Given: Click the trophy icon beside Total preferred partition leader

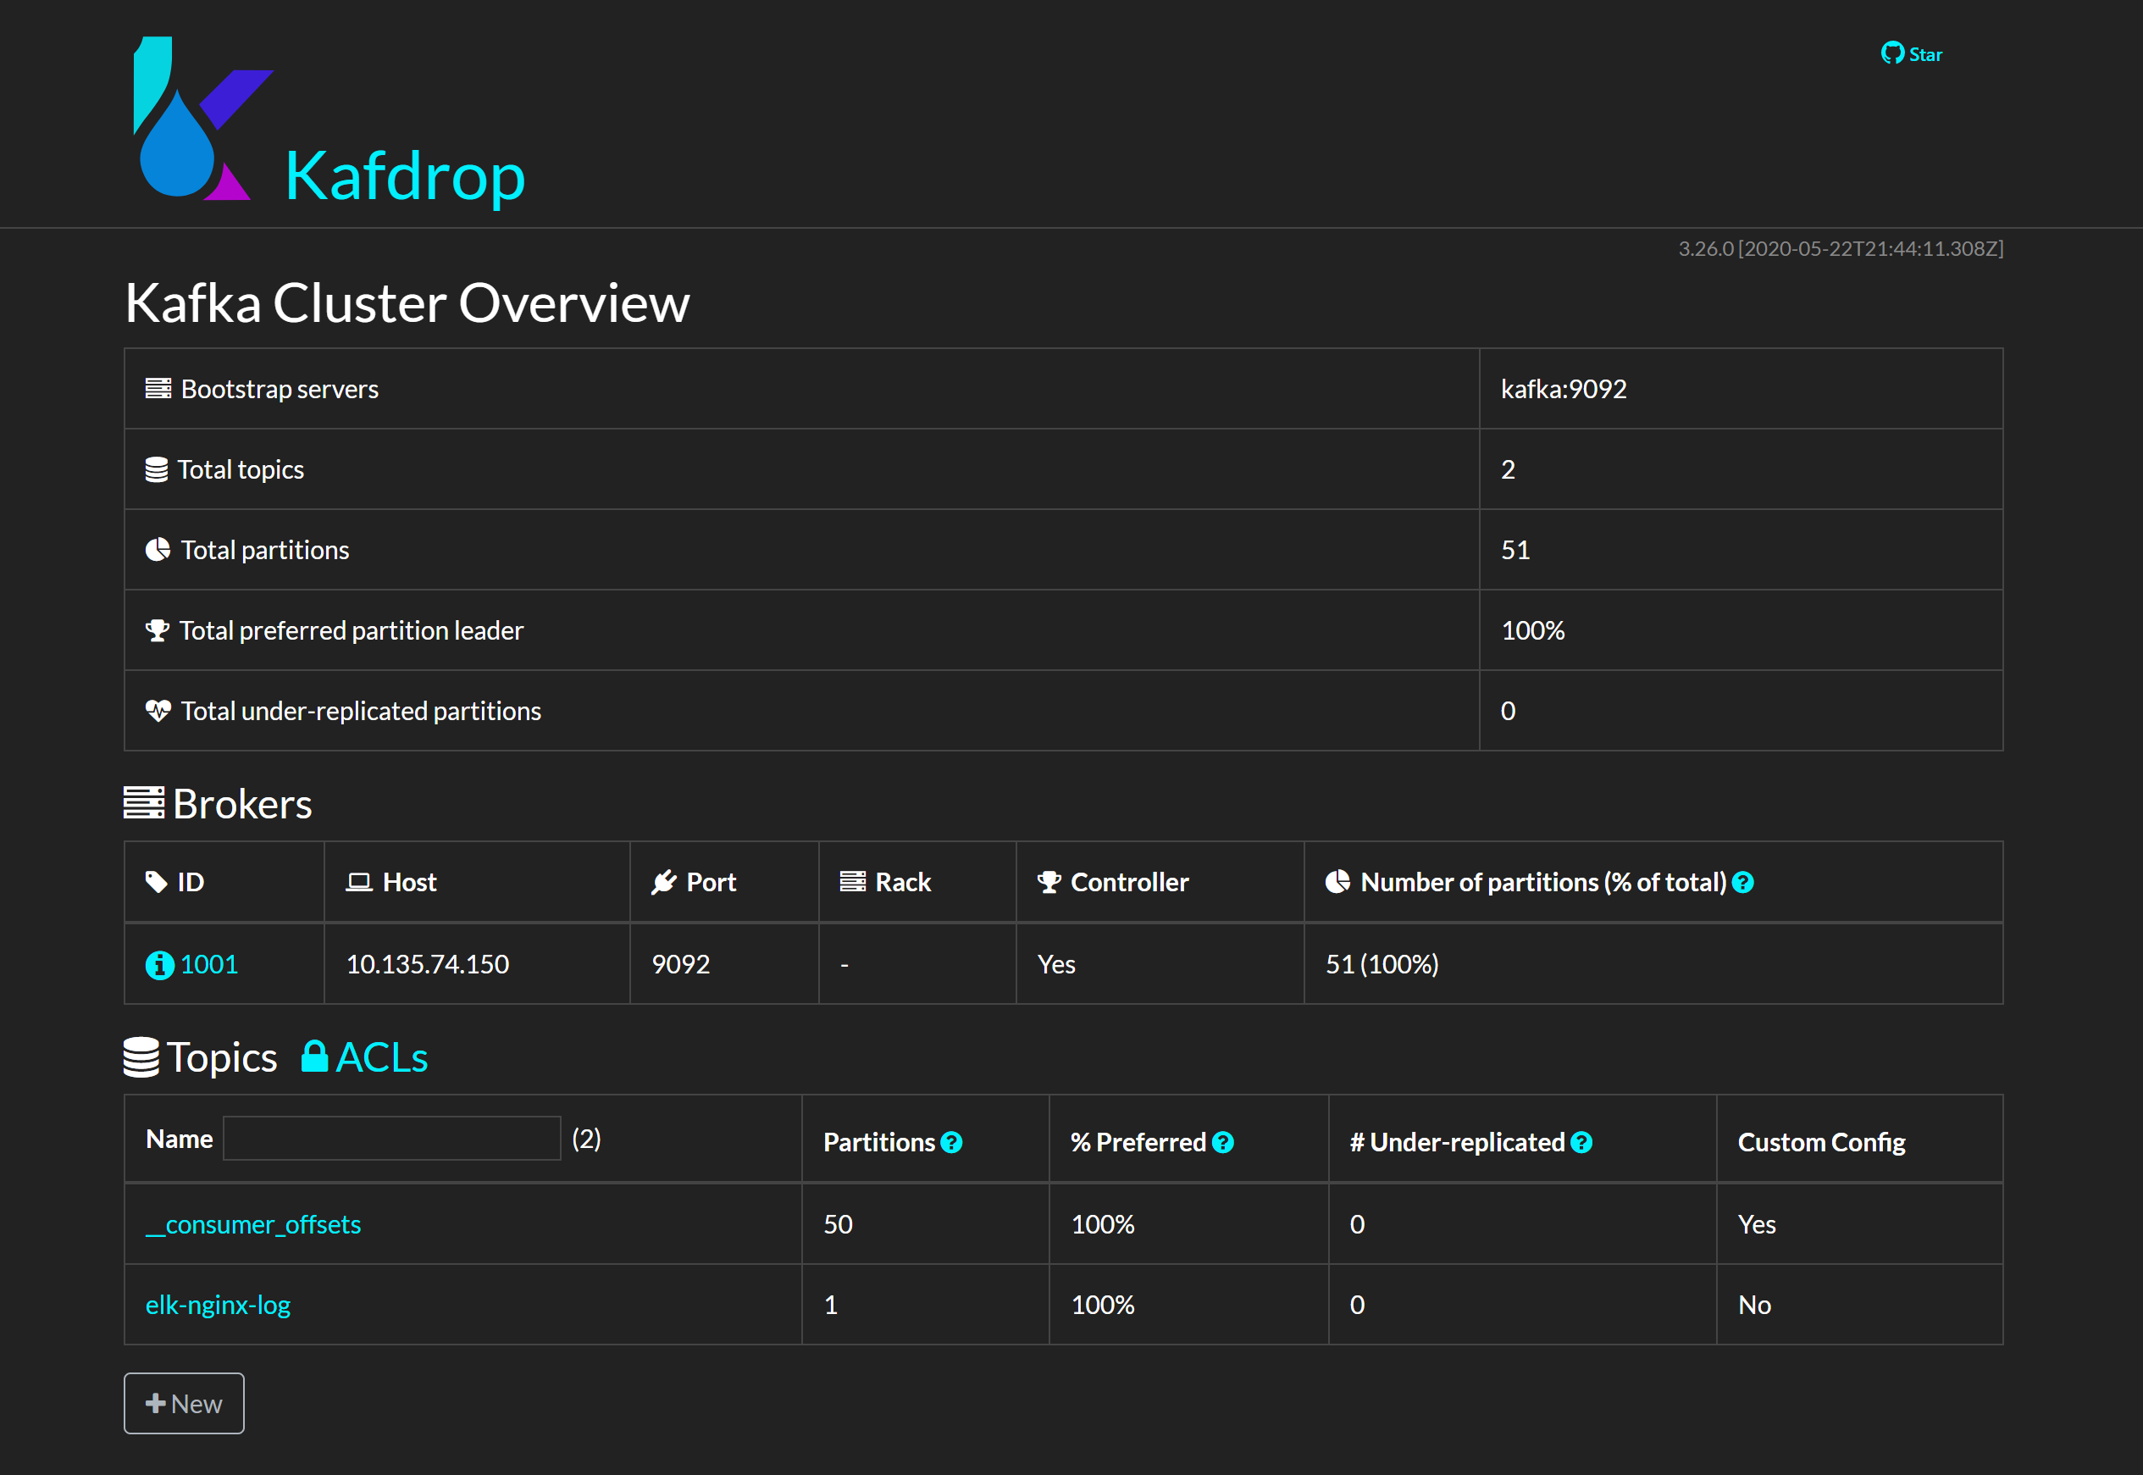Looking at the screenshot, I should pyautogui.click(x=157, y=630).
